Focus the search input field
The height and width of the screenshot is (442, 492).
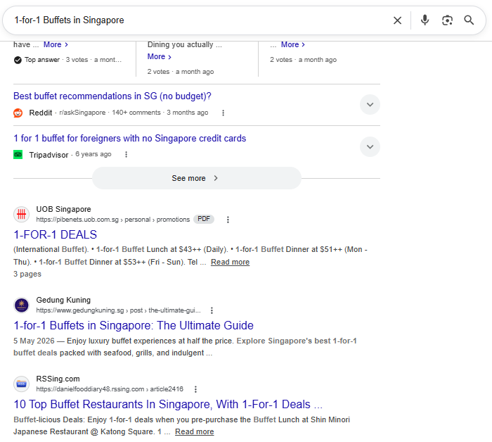[x=201, y=20]
